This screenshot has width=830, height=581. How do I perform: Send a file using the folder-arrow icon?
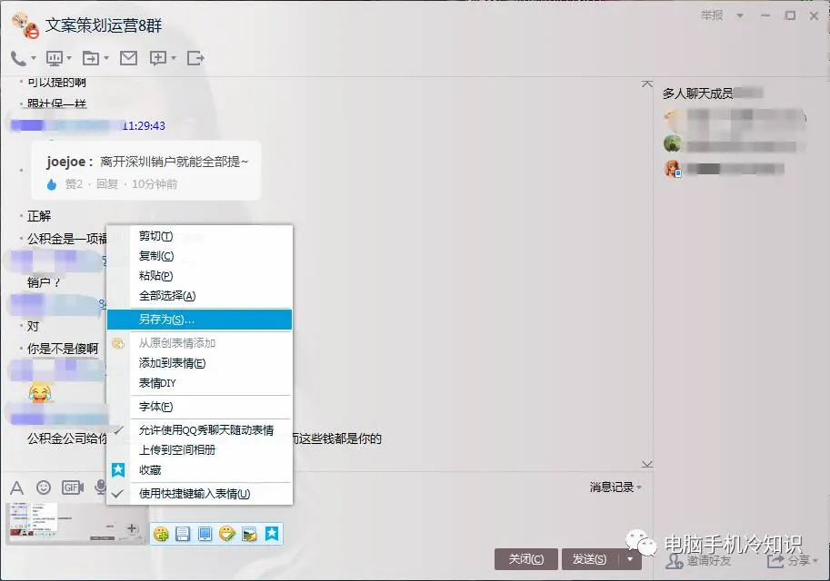click(91, 57)
